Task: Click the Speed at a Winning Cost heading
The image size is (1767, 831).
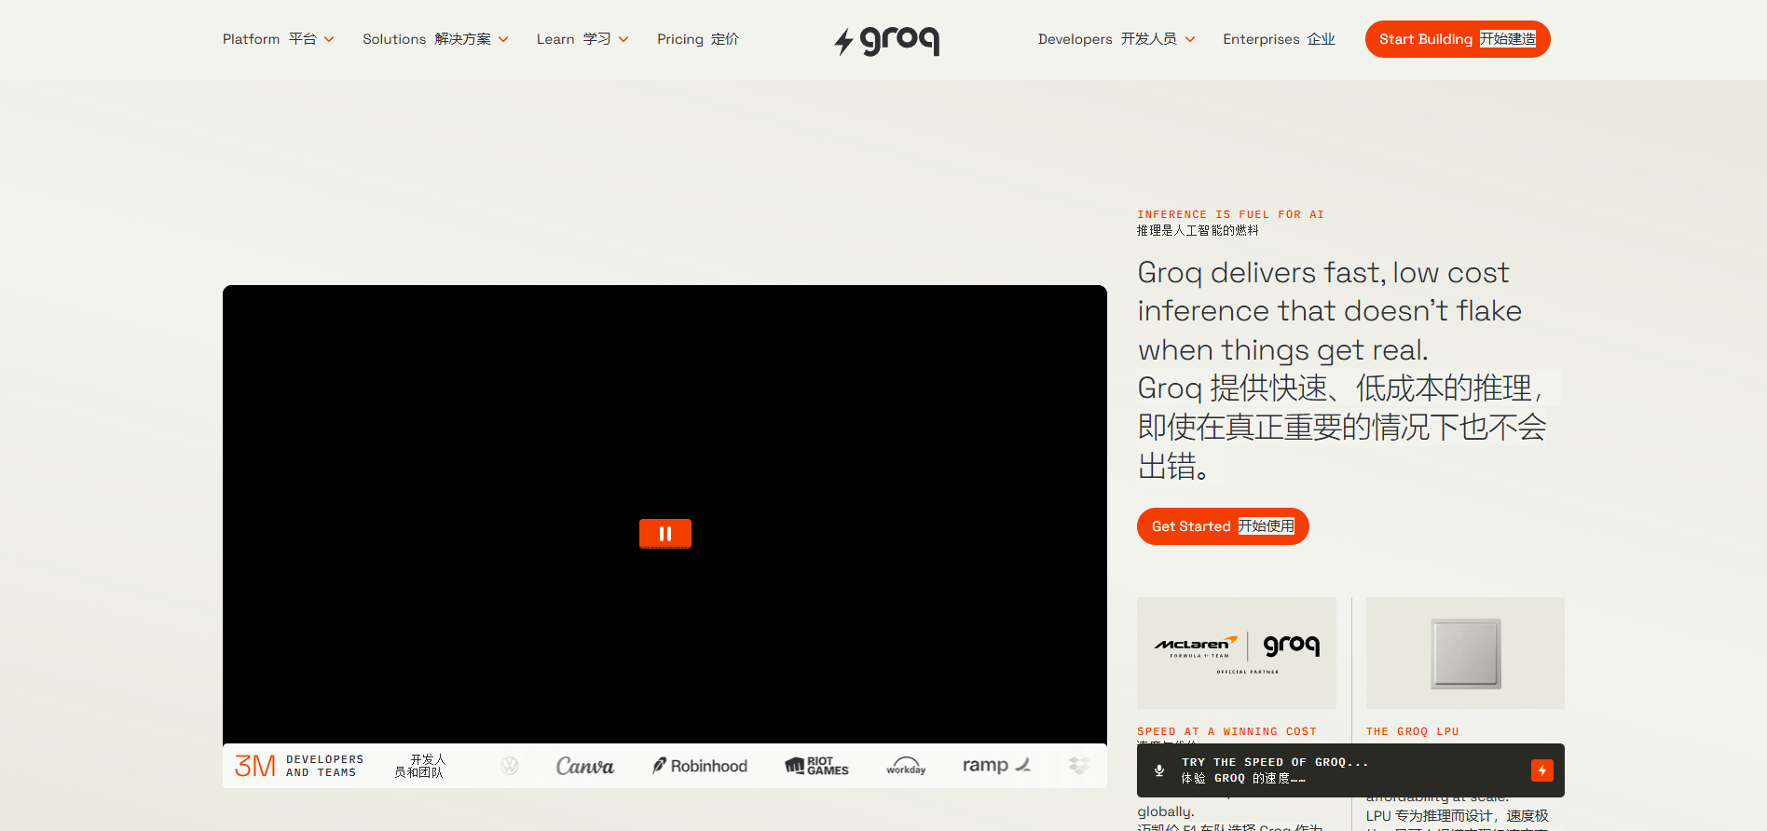Action: pos(1226,732)
